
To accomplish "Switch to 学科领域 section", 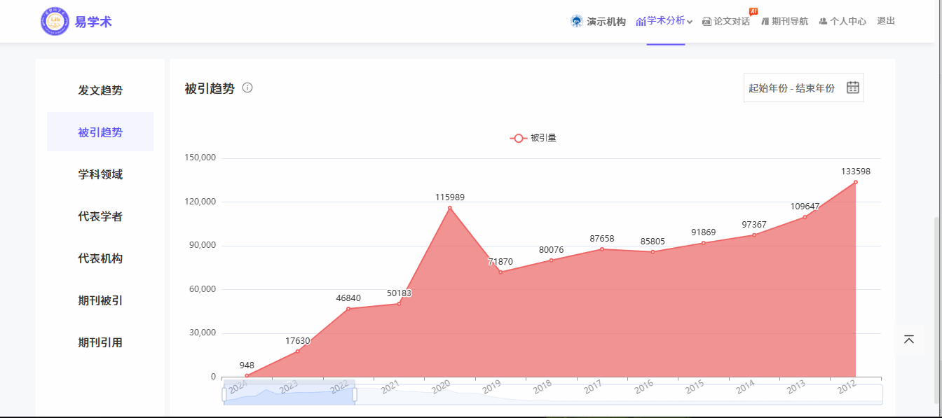I will [x=100, y=174].
